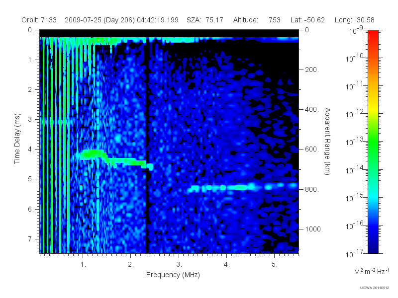Click the black vertical data gap near 2.3 MHz

coord(147,147)
